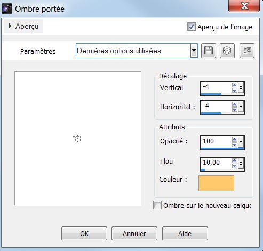Increase Opacité value with up arrow
This screenshot has width=263, height=251.
coord(235,140)
